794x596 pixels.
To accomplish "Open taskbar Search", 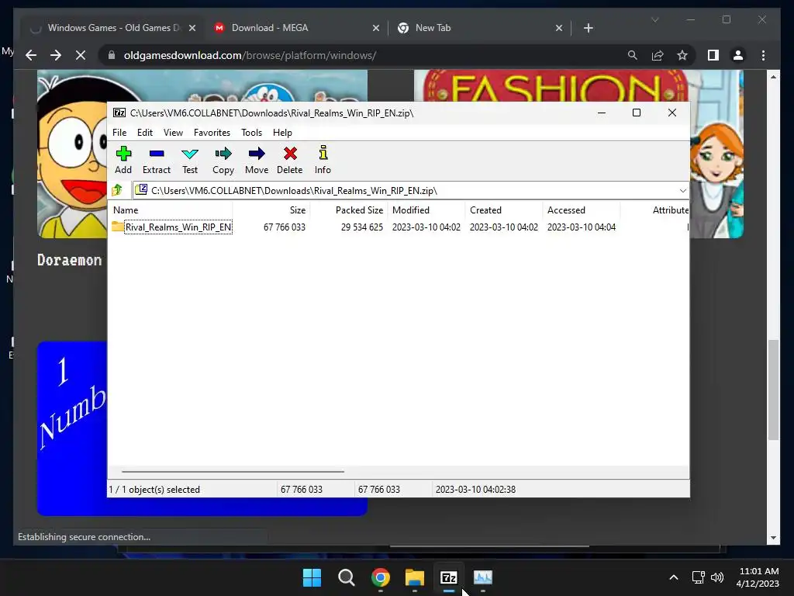I will pos(347,577).
